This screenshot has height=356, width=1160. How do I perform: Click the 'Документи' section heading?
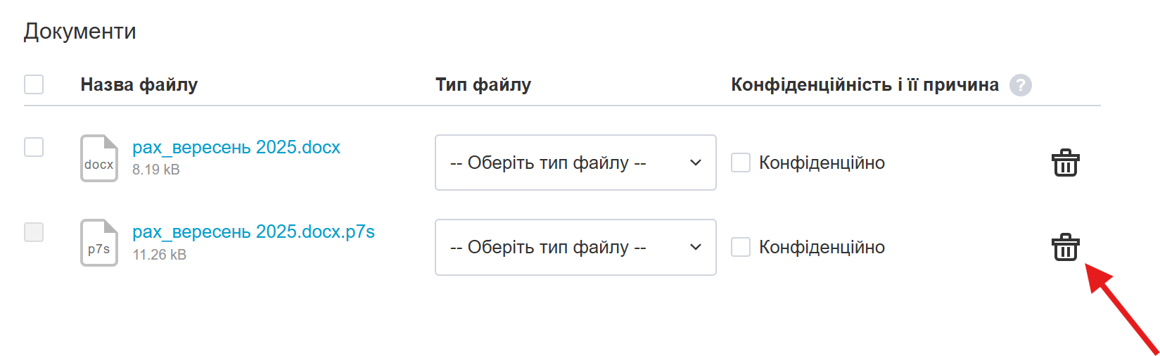tap(80, 31)
